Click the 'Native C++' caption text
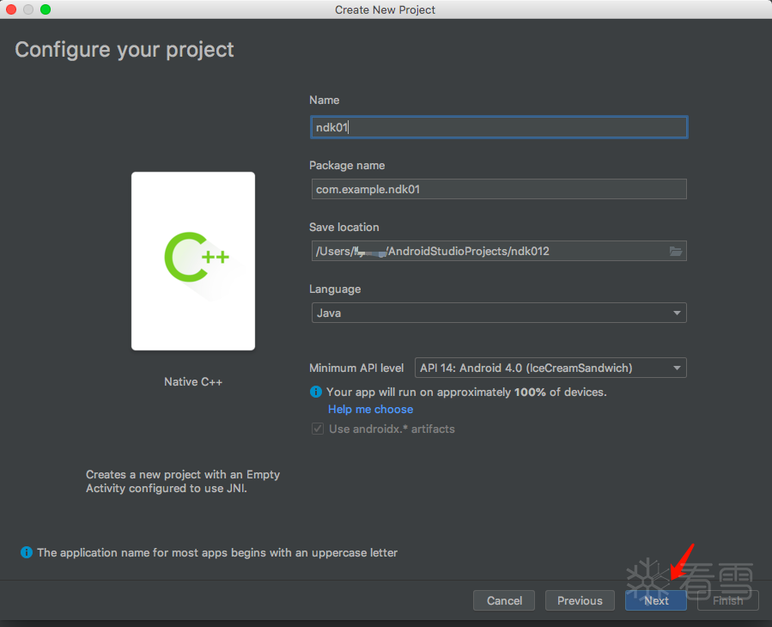The image size is (772, 627). point(193,381)
